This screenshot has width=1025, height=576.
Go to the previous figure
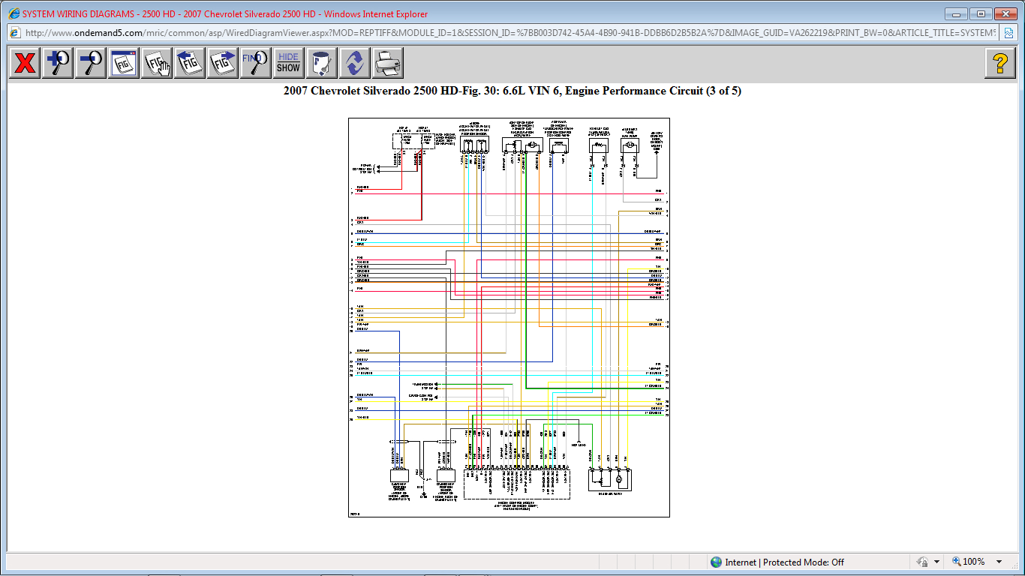(x=190, y=63)
